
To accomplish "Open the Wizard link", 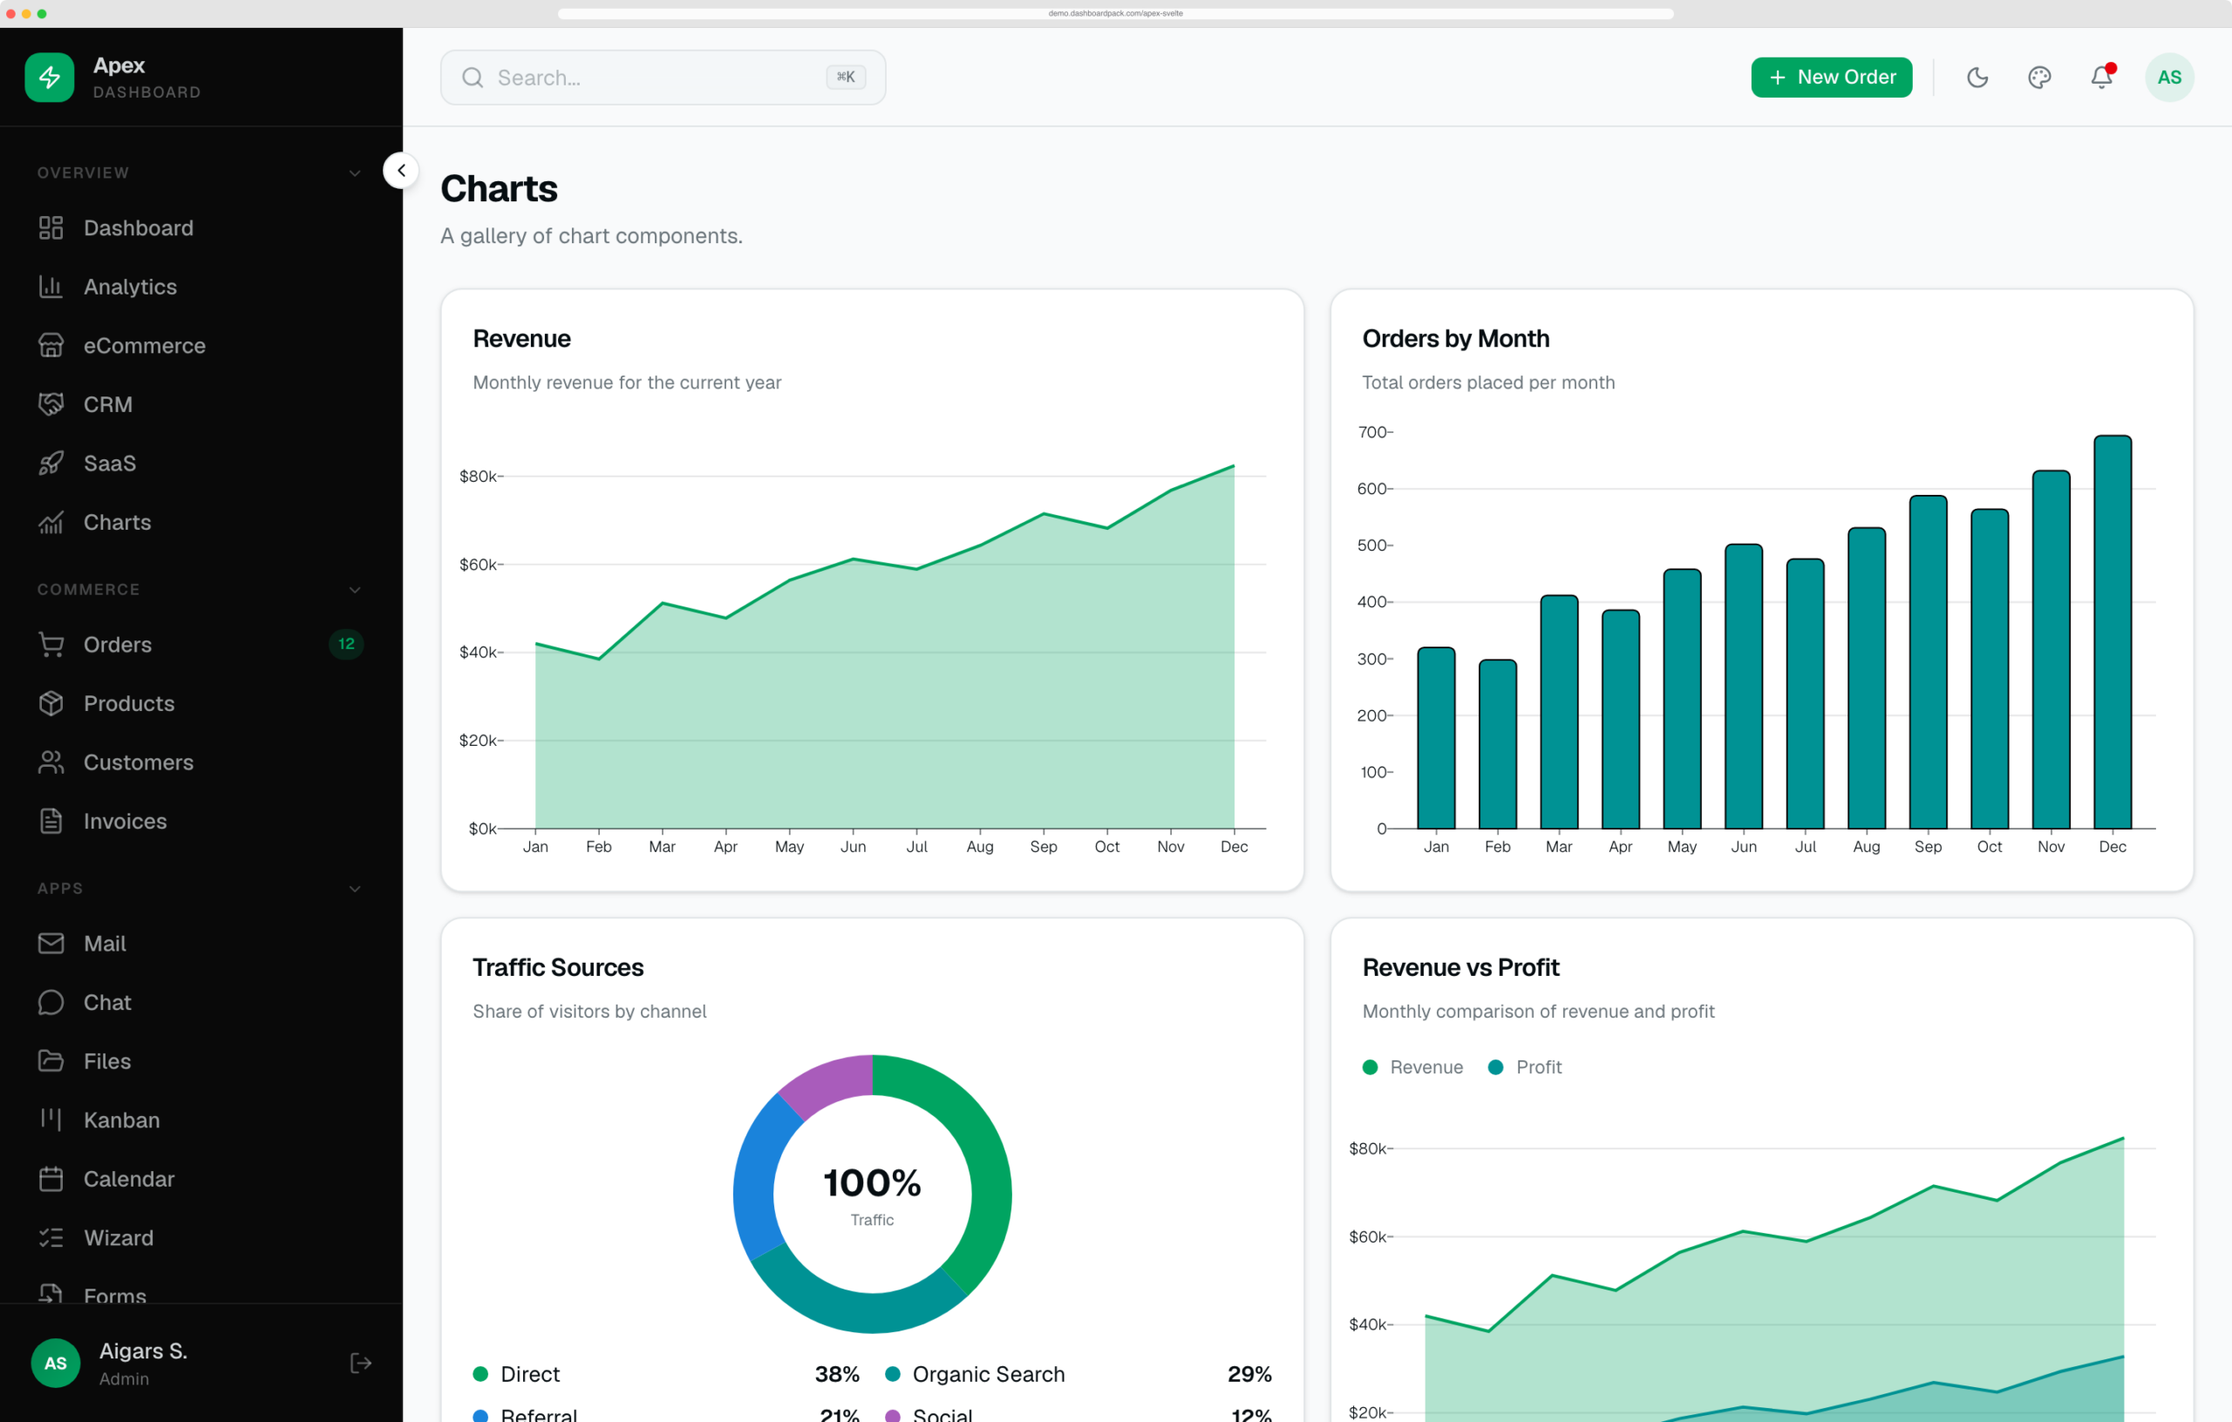I will coord(201,1237).
